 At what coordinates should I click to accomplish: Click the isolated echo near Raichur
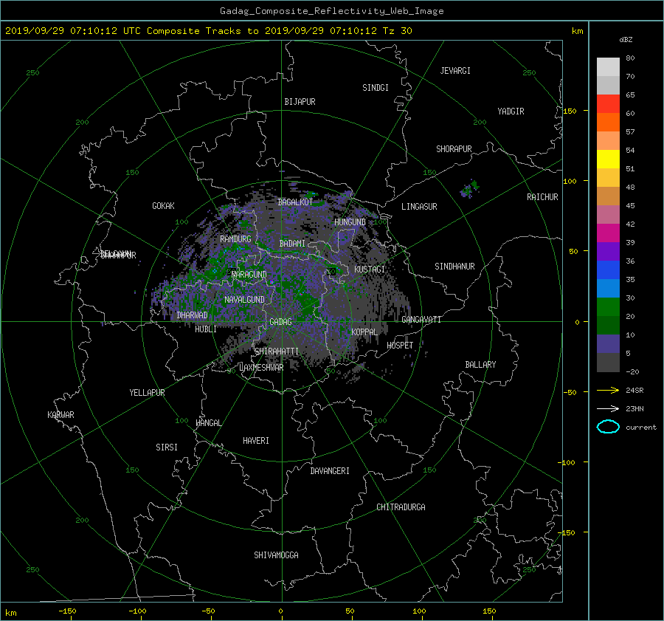tap(470, 188)
